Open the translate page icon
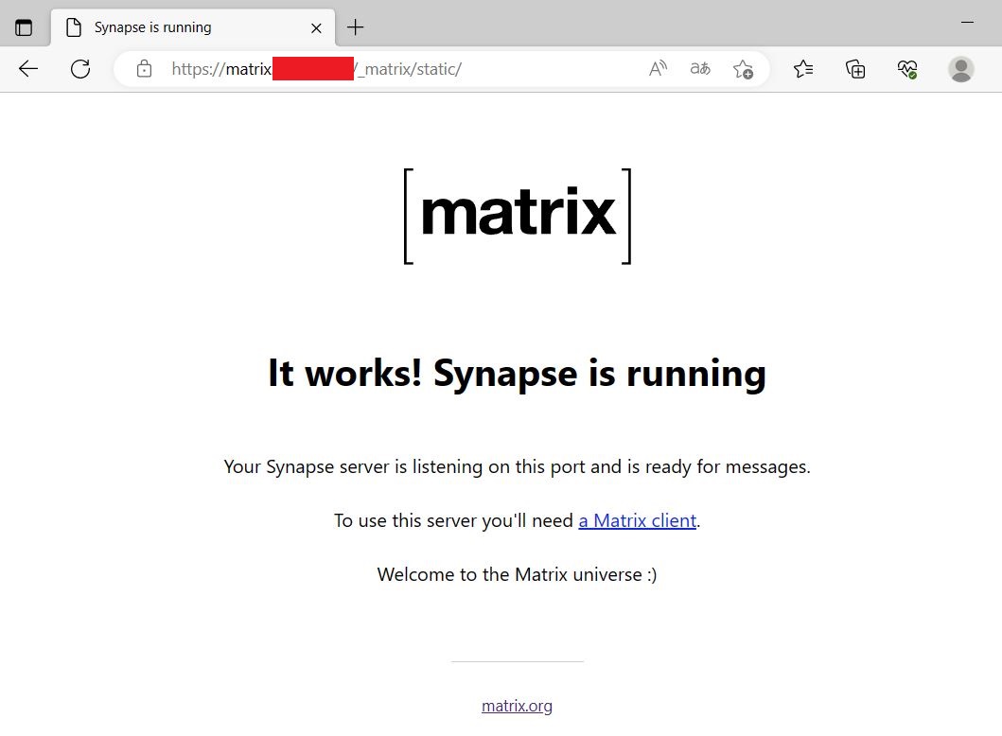The height and width of the screenshot is (736, 1002). (x=700, y=68)
